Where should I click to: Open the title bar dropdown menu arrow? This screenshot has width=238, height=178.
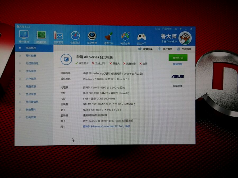pyautogui.click(x=181, y=28)
